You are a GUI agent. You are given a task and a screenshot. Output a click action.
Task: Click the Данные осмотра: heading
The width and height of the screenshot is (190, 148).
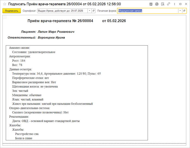[x=20, y=69]
